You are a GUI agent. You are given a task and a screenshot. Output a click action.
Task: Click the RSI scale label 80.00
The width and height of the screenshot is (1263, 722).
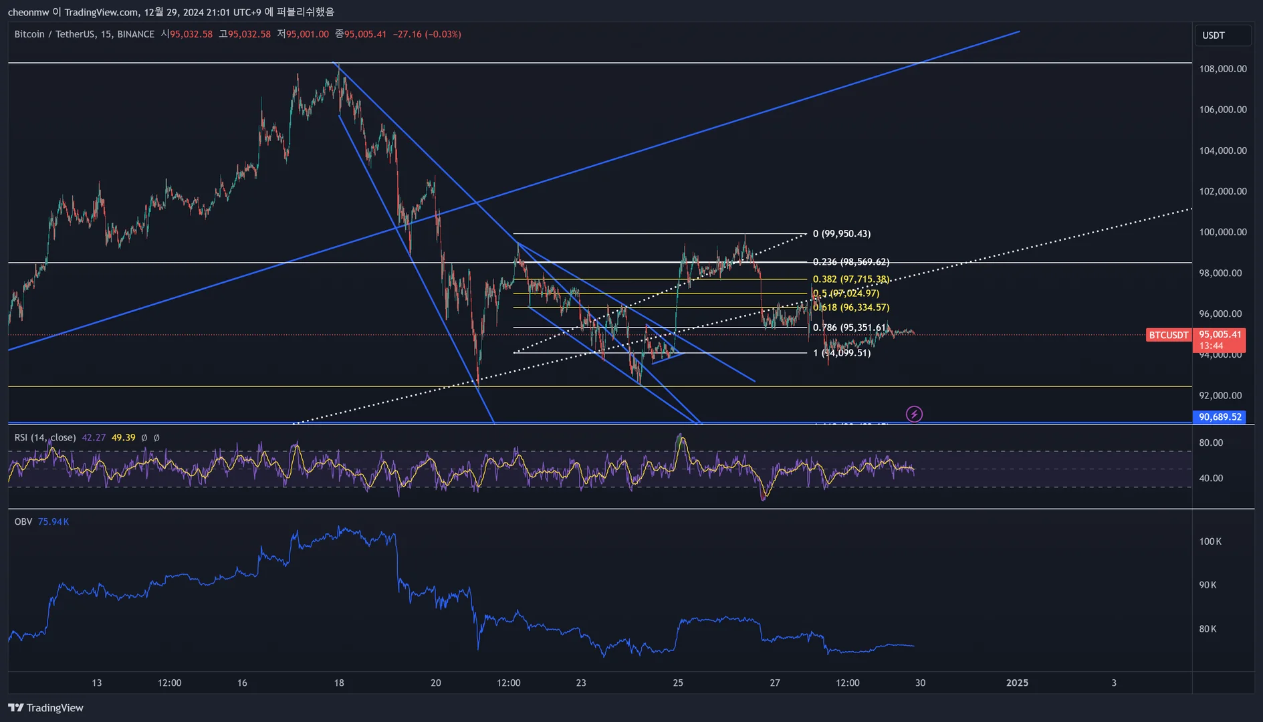point(1211,443)
